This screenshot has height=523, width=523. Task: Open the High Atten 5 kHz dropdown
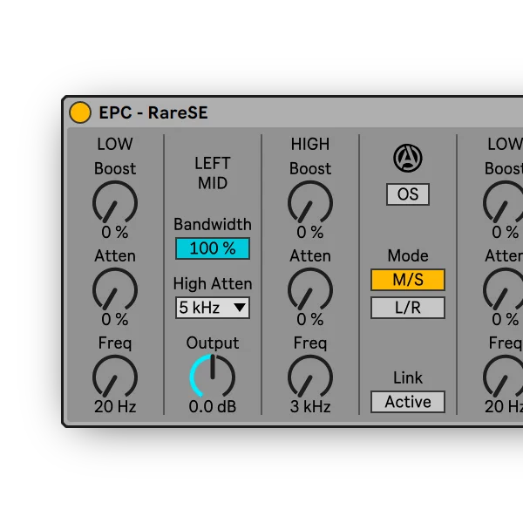click(213, 308)
